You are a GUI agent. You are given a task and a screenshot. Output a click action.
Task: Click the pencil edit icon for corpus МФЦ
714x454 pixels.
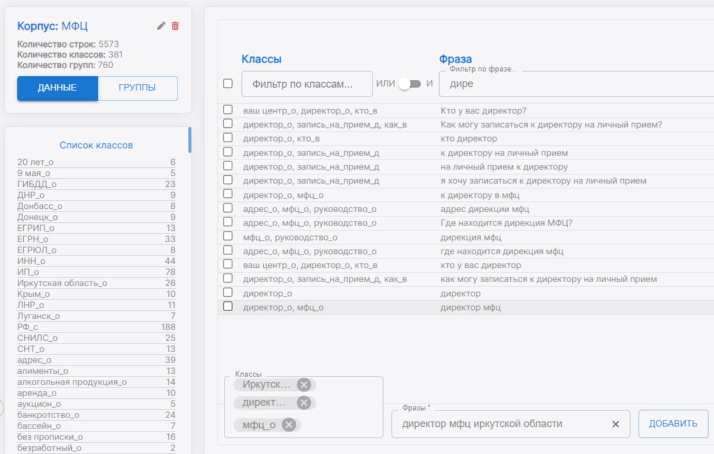[x=161, y=26]
